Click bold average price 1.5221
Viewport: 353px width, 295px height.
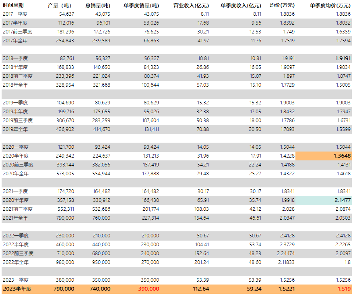click(x=287, y=289)
